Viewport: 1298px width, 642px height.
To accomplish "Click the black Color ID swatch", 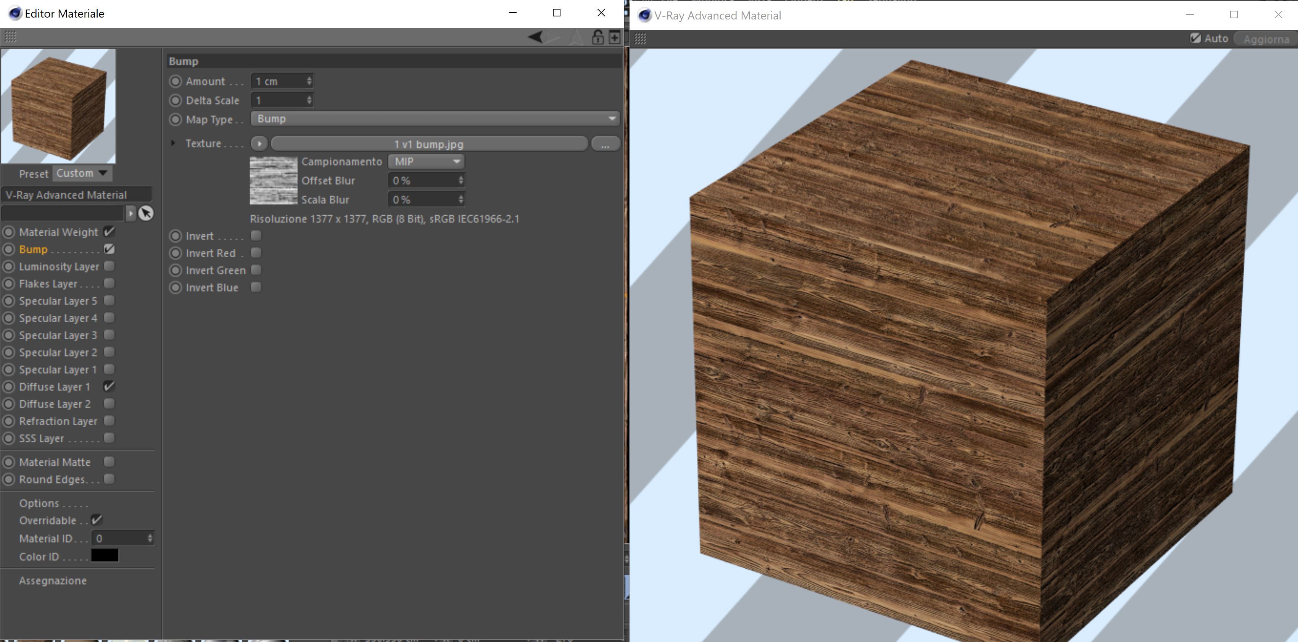I will tap(105, 556).
